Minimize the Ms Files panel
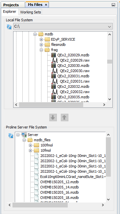The image size is (120, 214). pos(113,5)
